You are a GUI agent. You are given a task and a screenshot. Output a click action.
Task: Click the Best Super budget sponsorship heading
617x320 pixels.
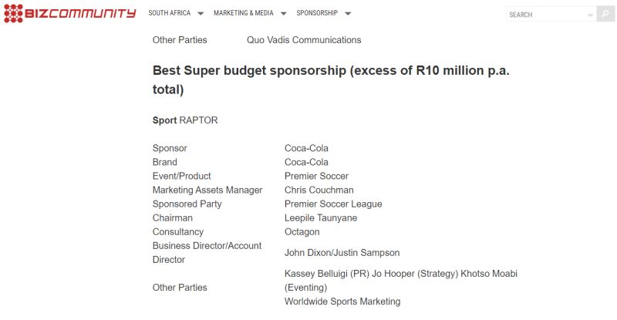(x=331, y=80)
